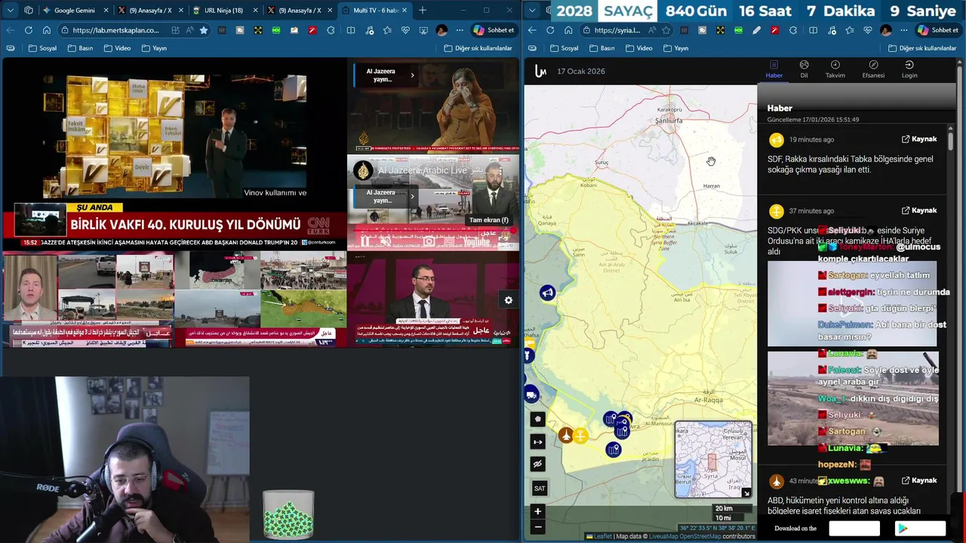Open Basın bookmarks folder in left browser
Viewport: 966px width, 543px height.
click(x=80, y=48)
